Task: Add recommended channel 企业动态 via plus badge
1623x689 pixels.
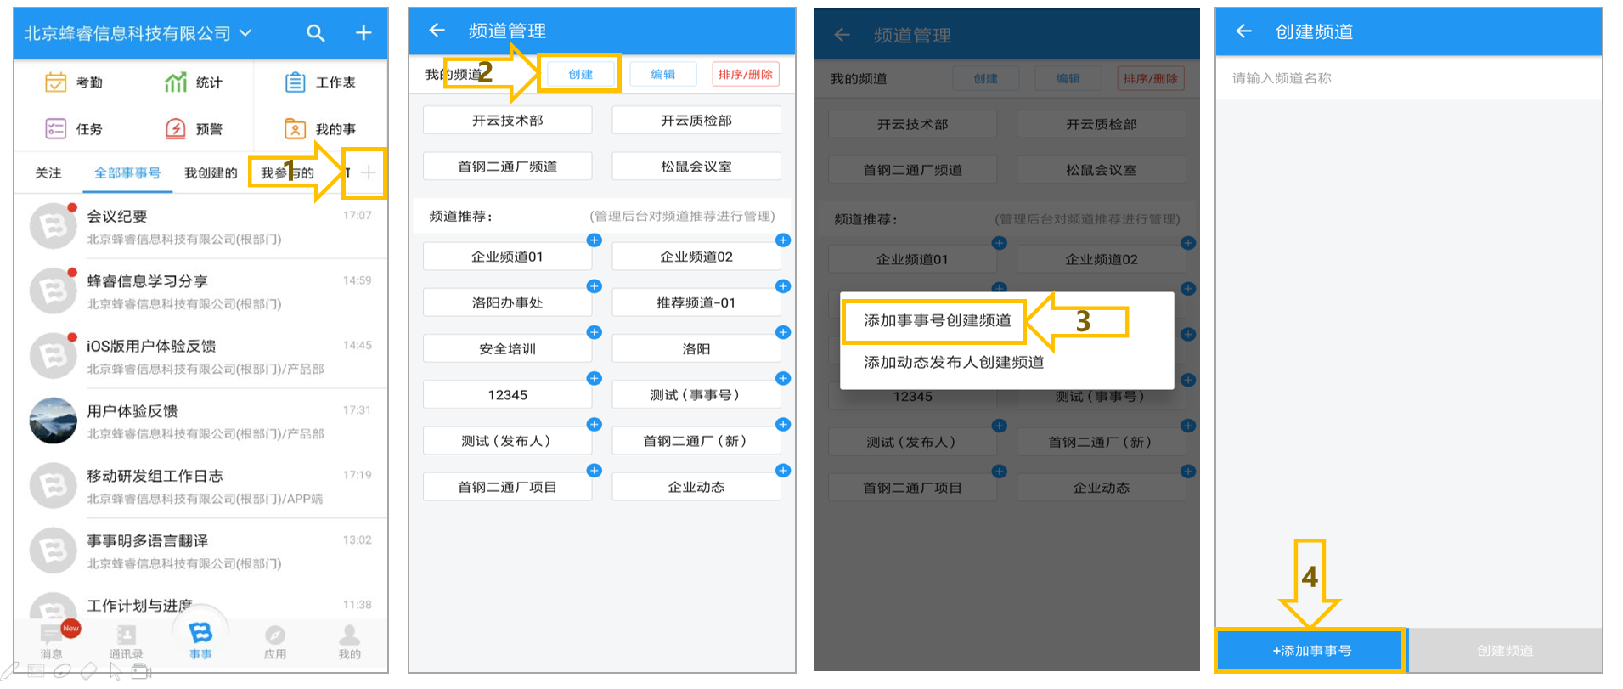Action: coord(783,471)
